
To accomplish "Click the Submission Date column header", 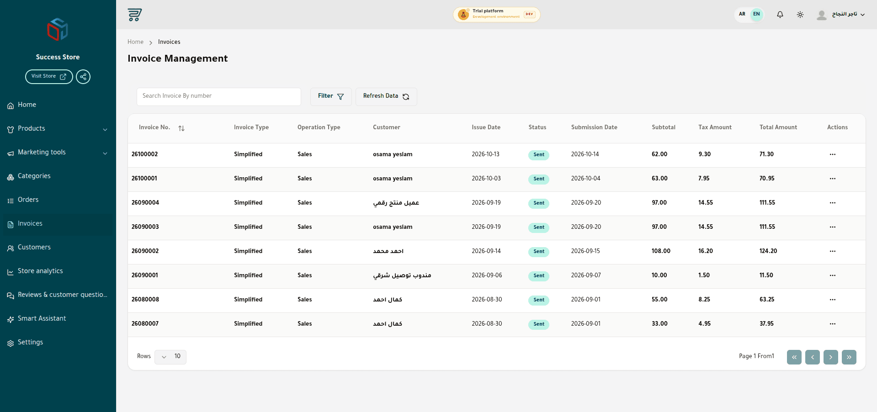I will 594,127.
